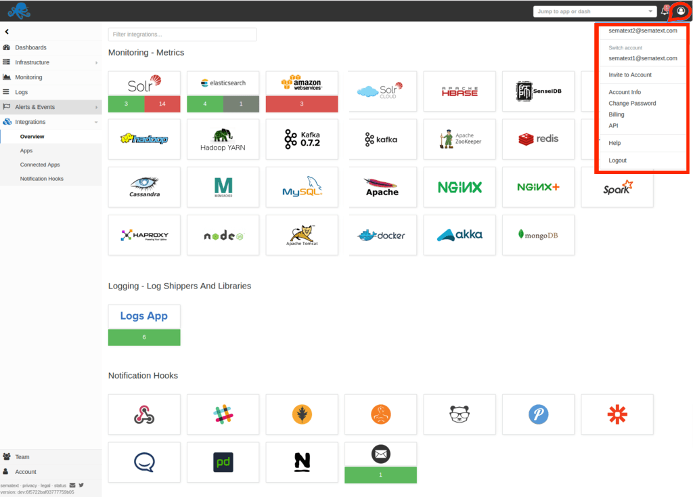
Task: Select the NGINX+ integration tile
Action: [x=538, y=187]
